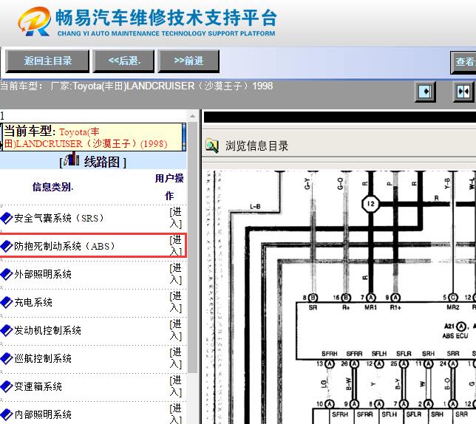Enter the 外部照明系统 category via [进入]
The width and height of the screenshot is (476, 424).
(176, 273)
